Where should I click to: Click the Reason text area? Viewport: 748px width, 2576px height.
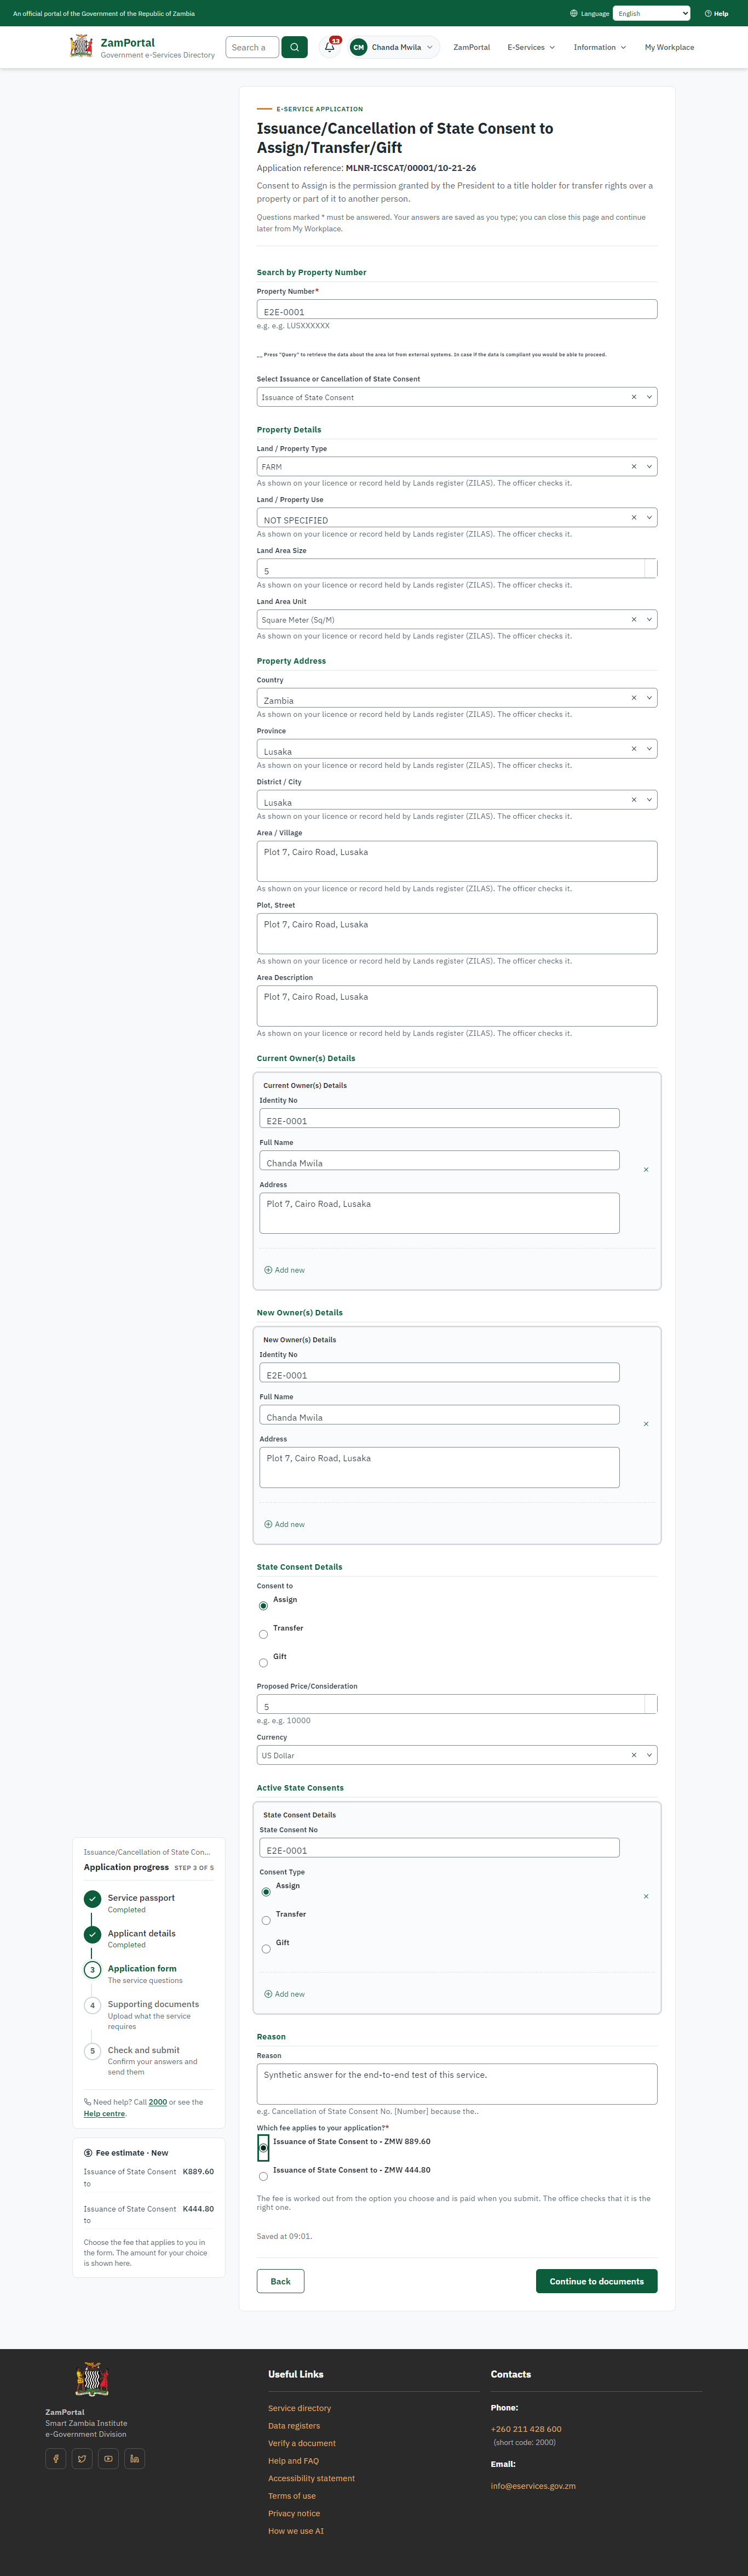[x=457, y=2084]
